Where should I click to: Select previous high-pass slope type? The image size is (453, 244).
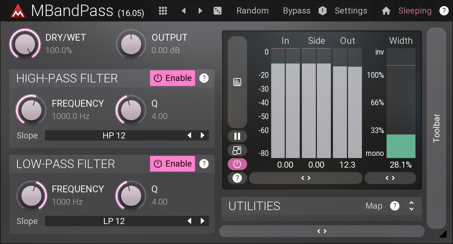(x=189, y=136)
